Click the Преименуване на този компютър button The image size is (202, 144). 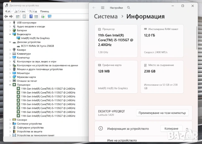[x=162, y=113]
